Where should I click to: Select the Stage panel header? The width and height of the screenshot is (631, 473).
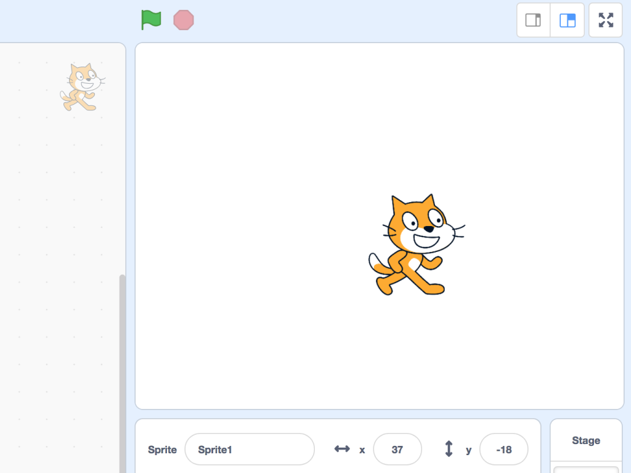tap(586, 440)
